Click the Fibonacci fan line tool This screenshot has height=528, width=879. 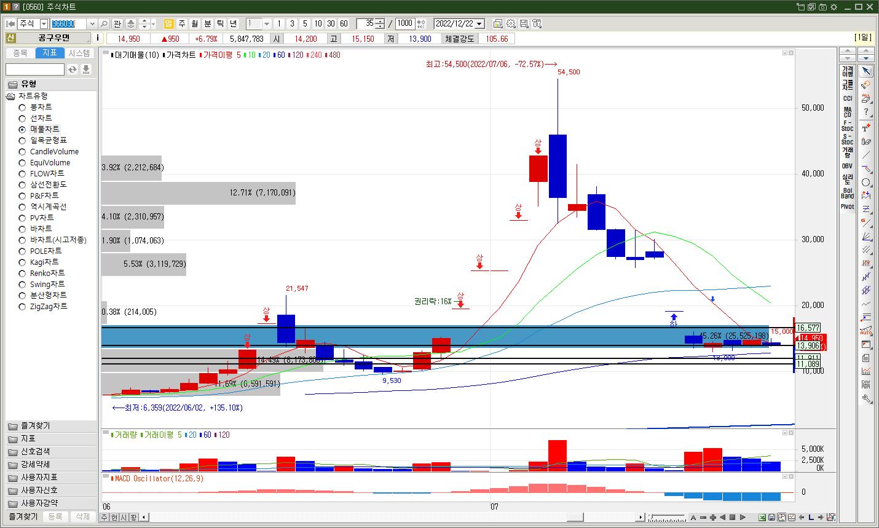[866, 237]
